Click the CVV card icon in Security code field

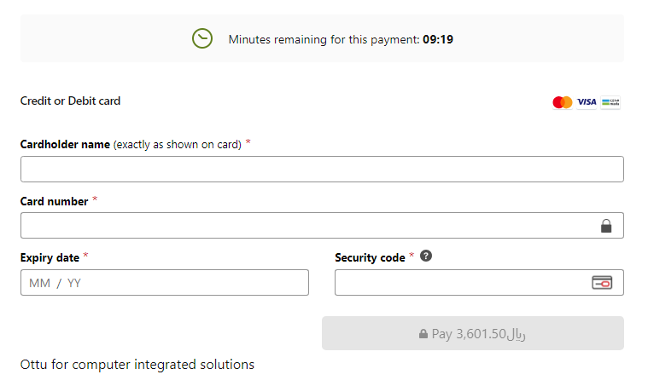pos(602,283)
